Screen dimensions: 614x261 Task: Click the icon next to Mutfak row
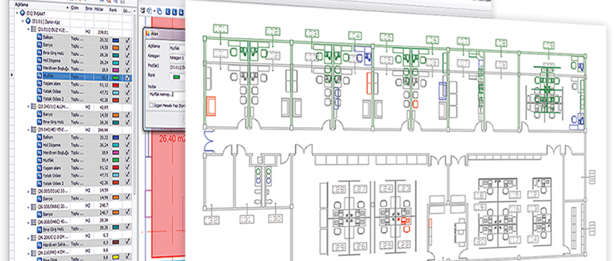(x=39, y=76)
